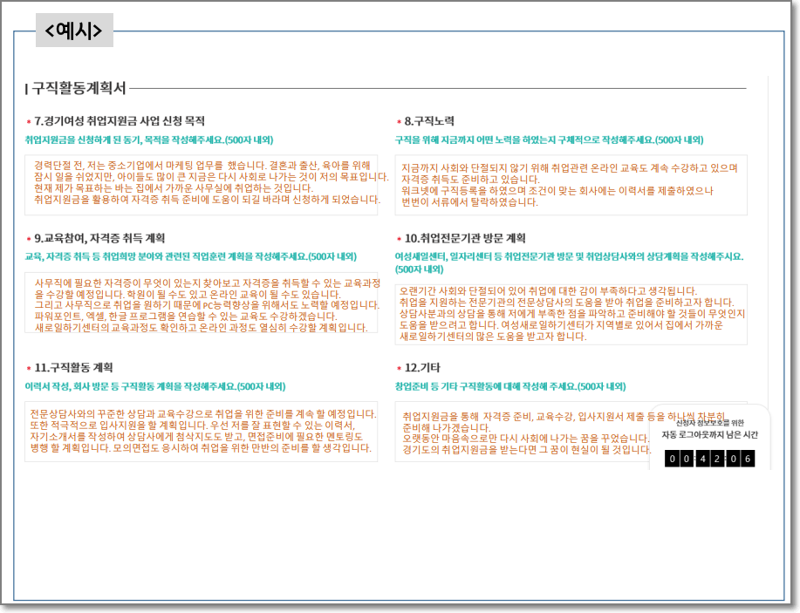Click the section 7 application purpose text box
This screenshot has width=800, height=613.
tap(201, 185)
